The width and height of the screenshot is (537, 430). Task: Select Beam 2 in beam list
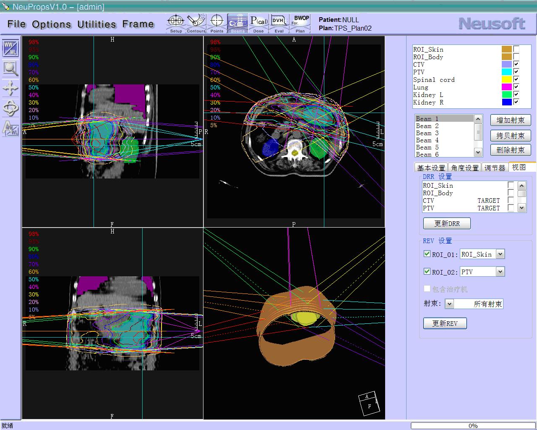[x=444, y=126]
